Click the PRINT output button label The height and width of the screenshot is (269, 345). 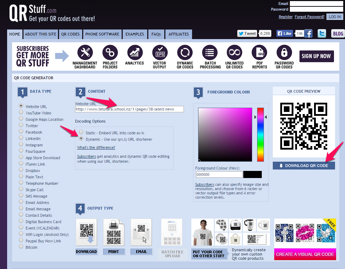pos(114,252)
